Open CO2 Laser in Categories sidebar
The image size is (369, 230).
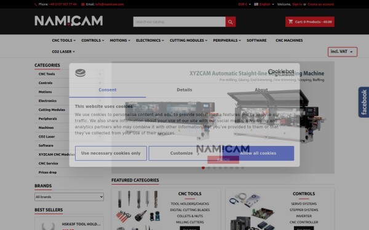(x=46, y=136)
